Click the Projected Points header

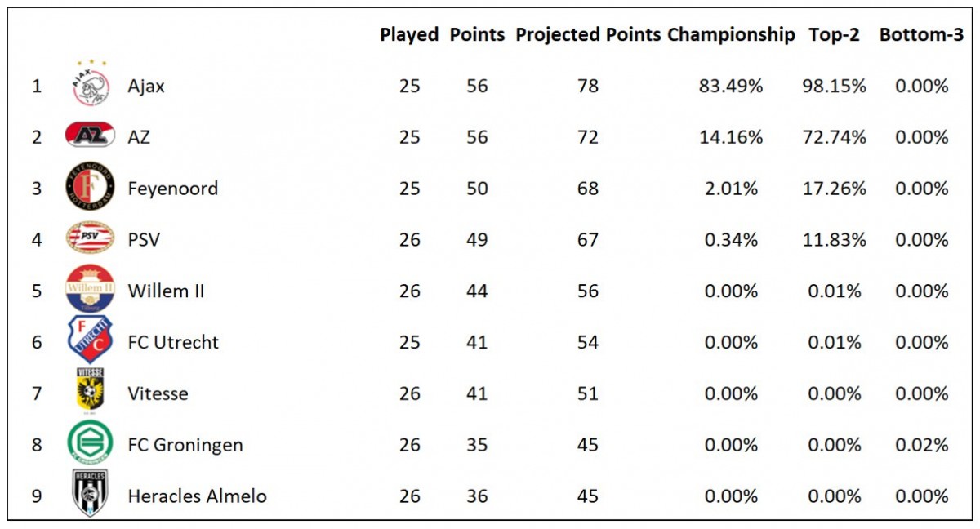tap(588, 35)
